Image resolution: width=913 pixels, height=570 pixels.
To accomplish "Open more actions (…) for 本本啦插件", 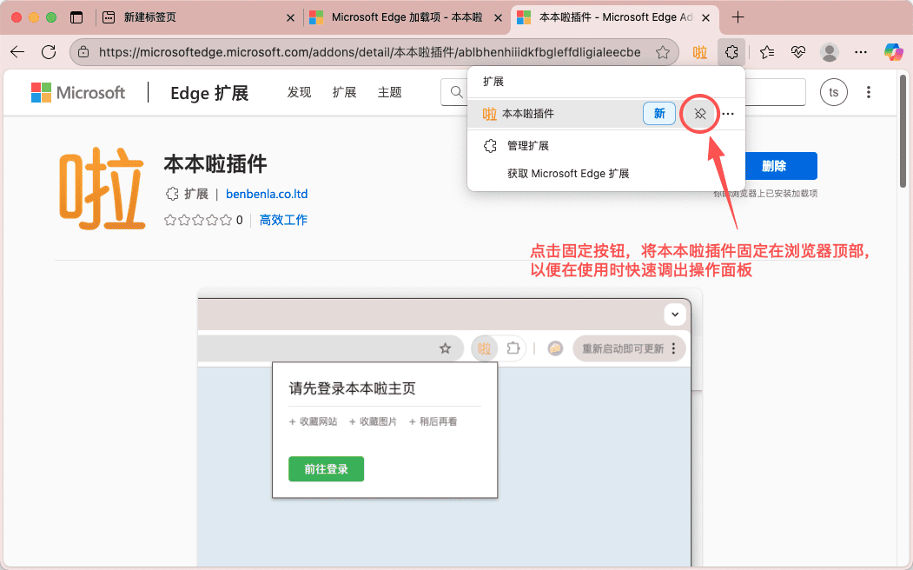I will (728, 114).
